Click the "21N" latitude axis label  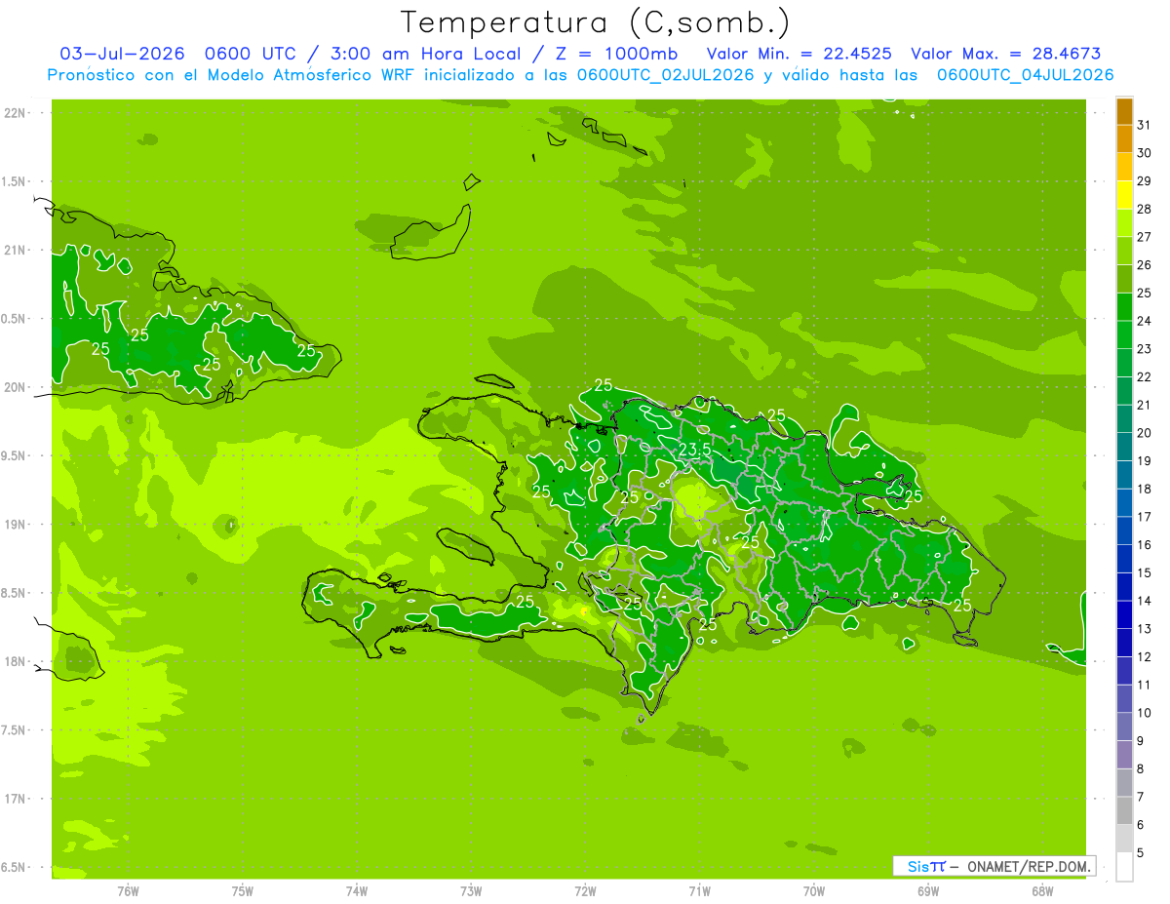pos(16,251)
